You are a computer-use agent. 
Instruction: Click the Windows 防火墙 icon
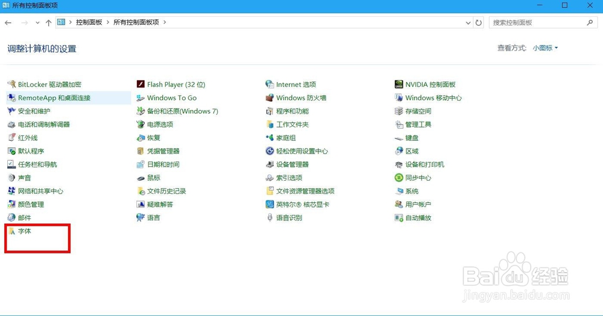click(270, 98)
